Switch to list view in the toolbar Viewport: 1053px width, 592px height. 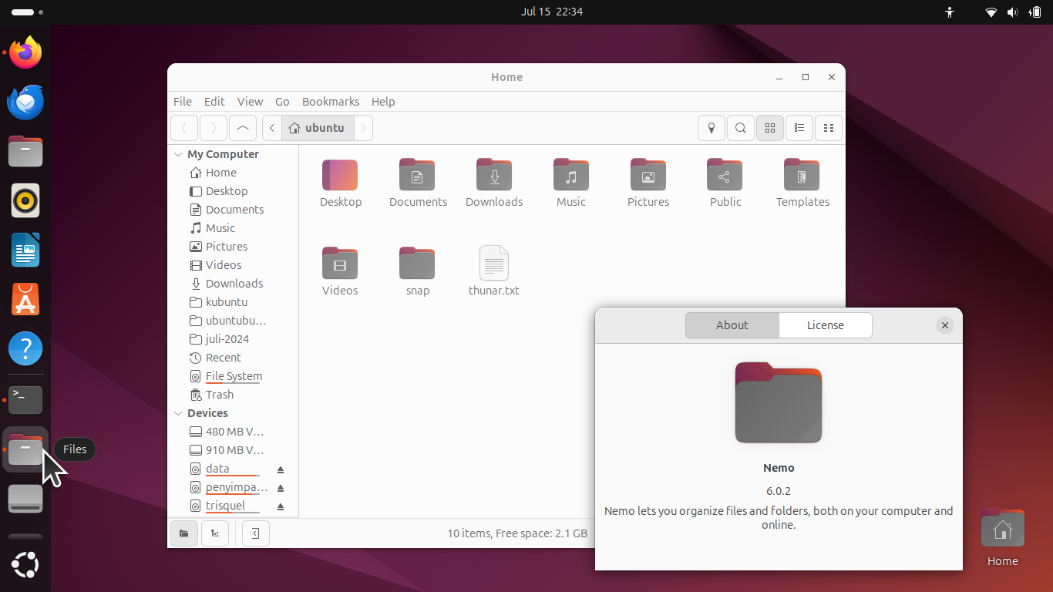(799, 128)
